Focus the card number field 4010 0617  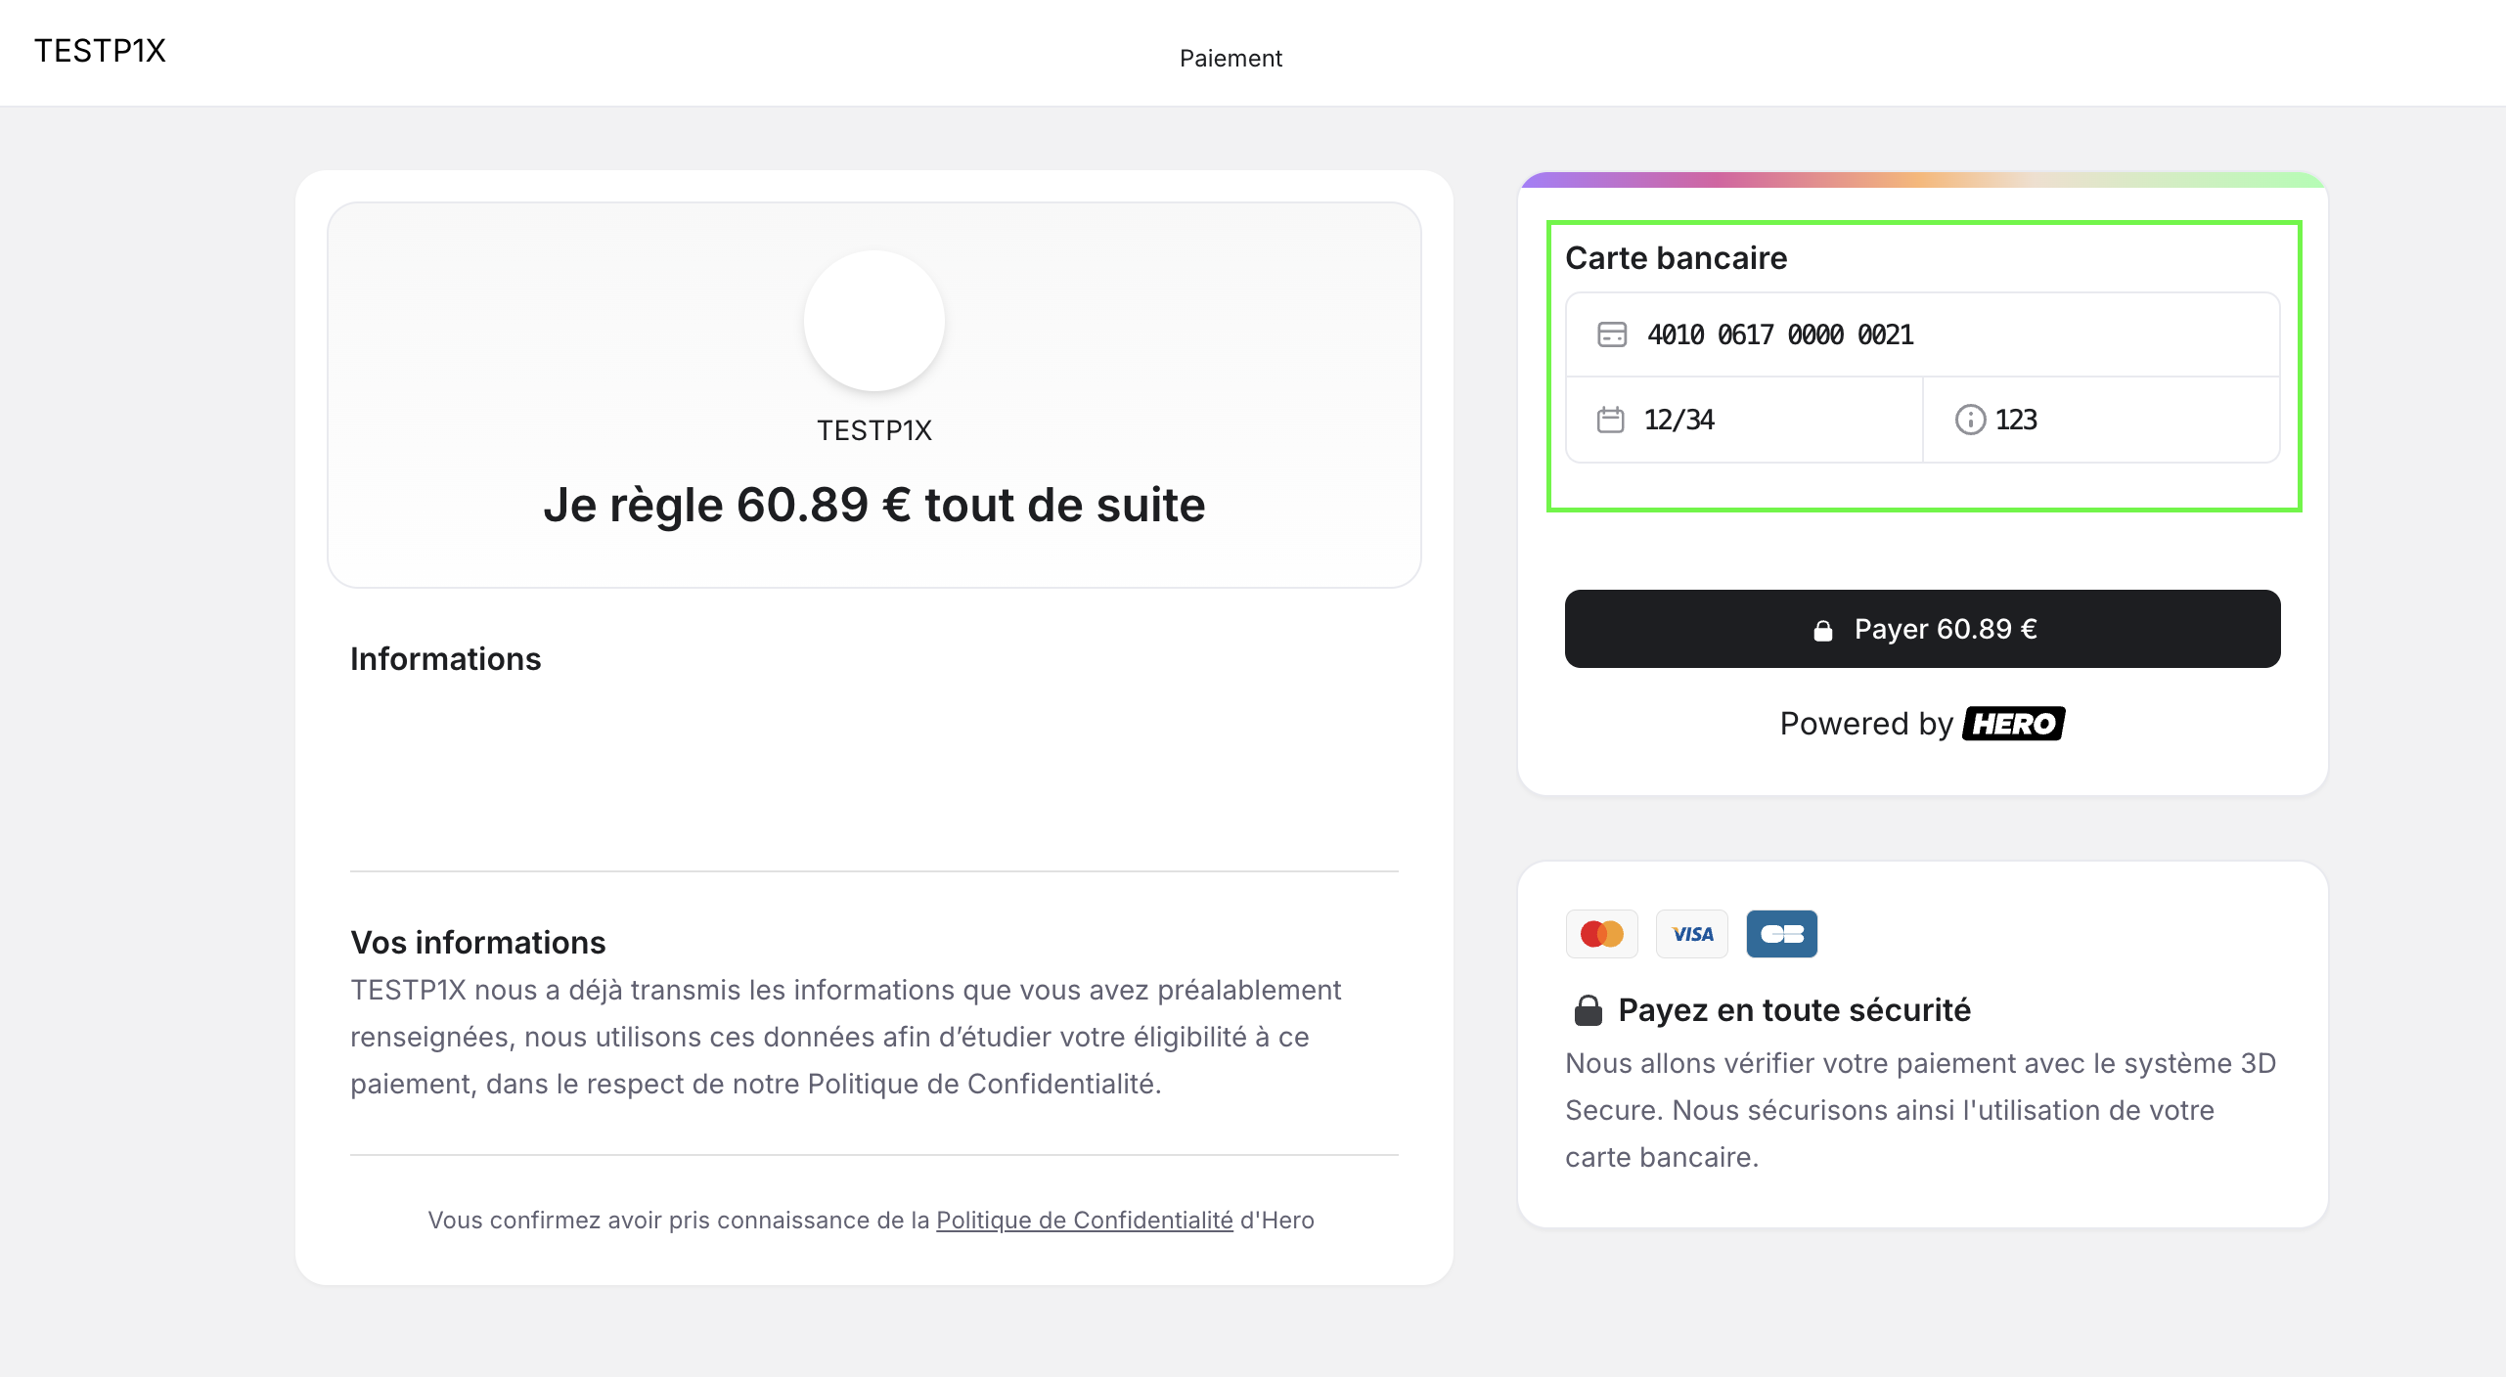point(1917,334)
